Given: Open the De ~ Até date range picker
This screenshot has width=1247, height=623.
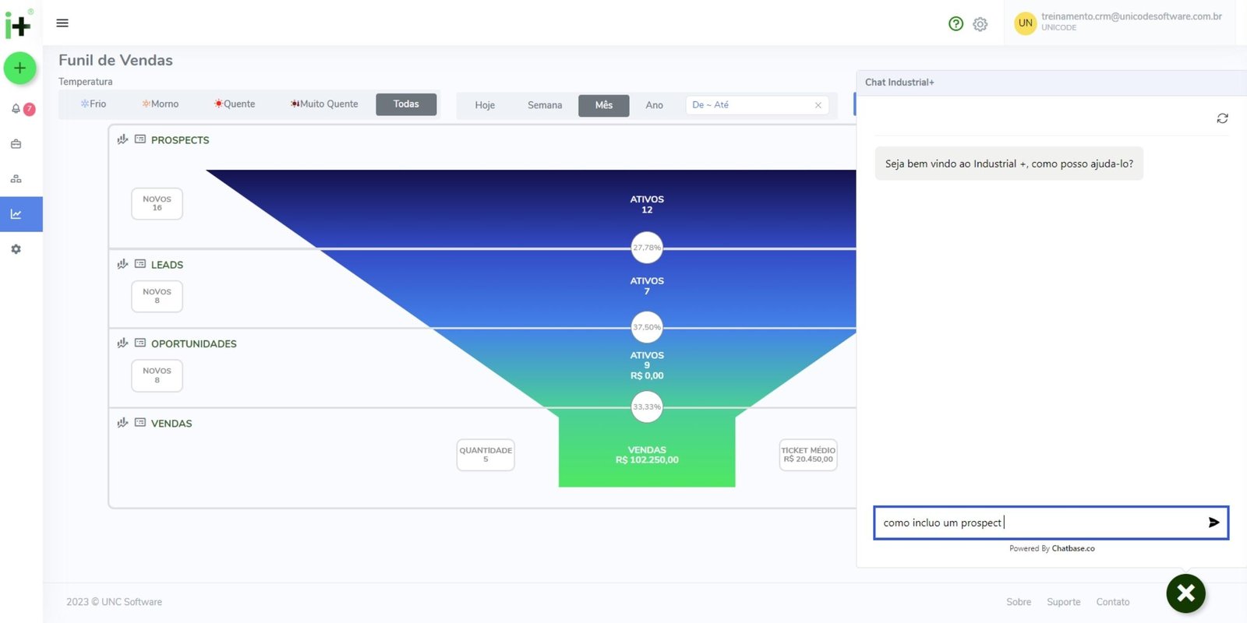Looking at the screenshot, I should [x=748, y=105].
